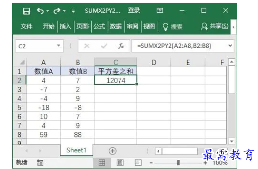
Task: Switch to Page Break Preview icon
Action: [x=138, y=162]
